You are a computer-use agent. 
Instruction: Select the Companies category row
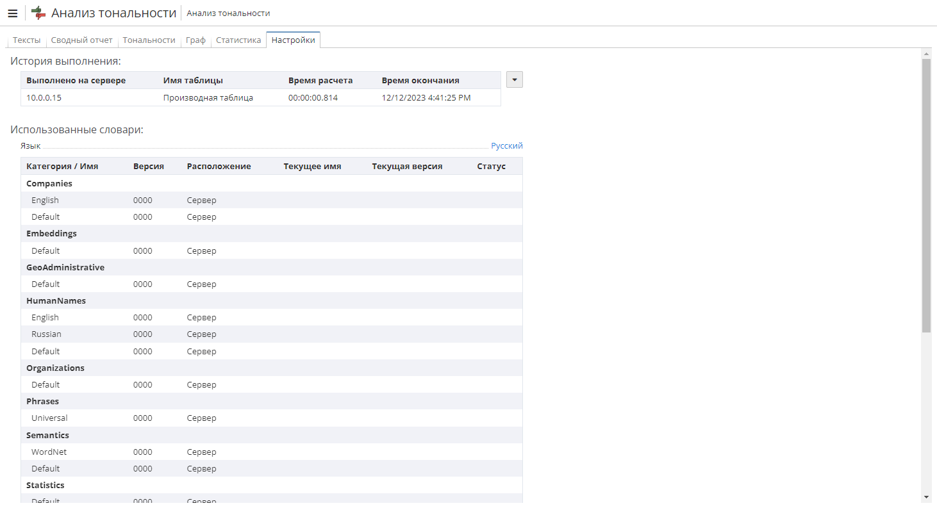coord(272,184)
